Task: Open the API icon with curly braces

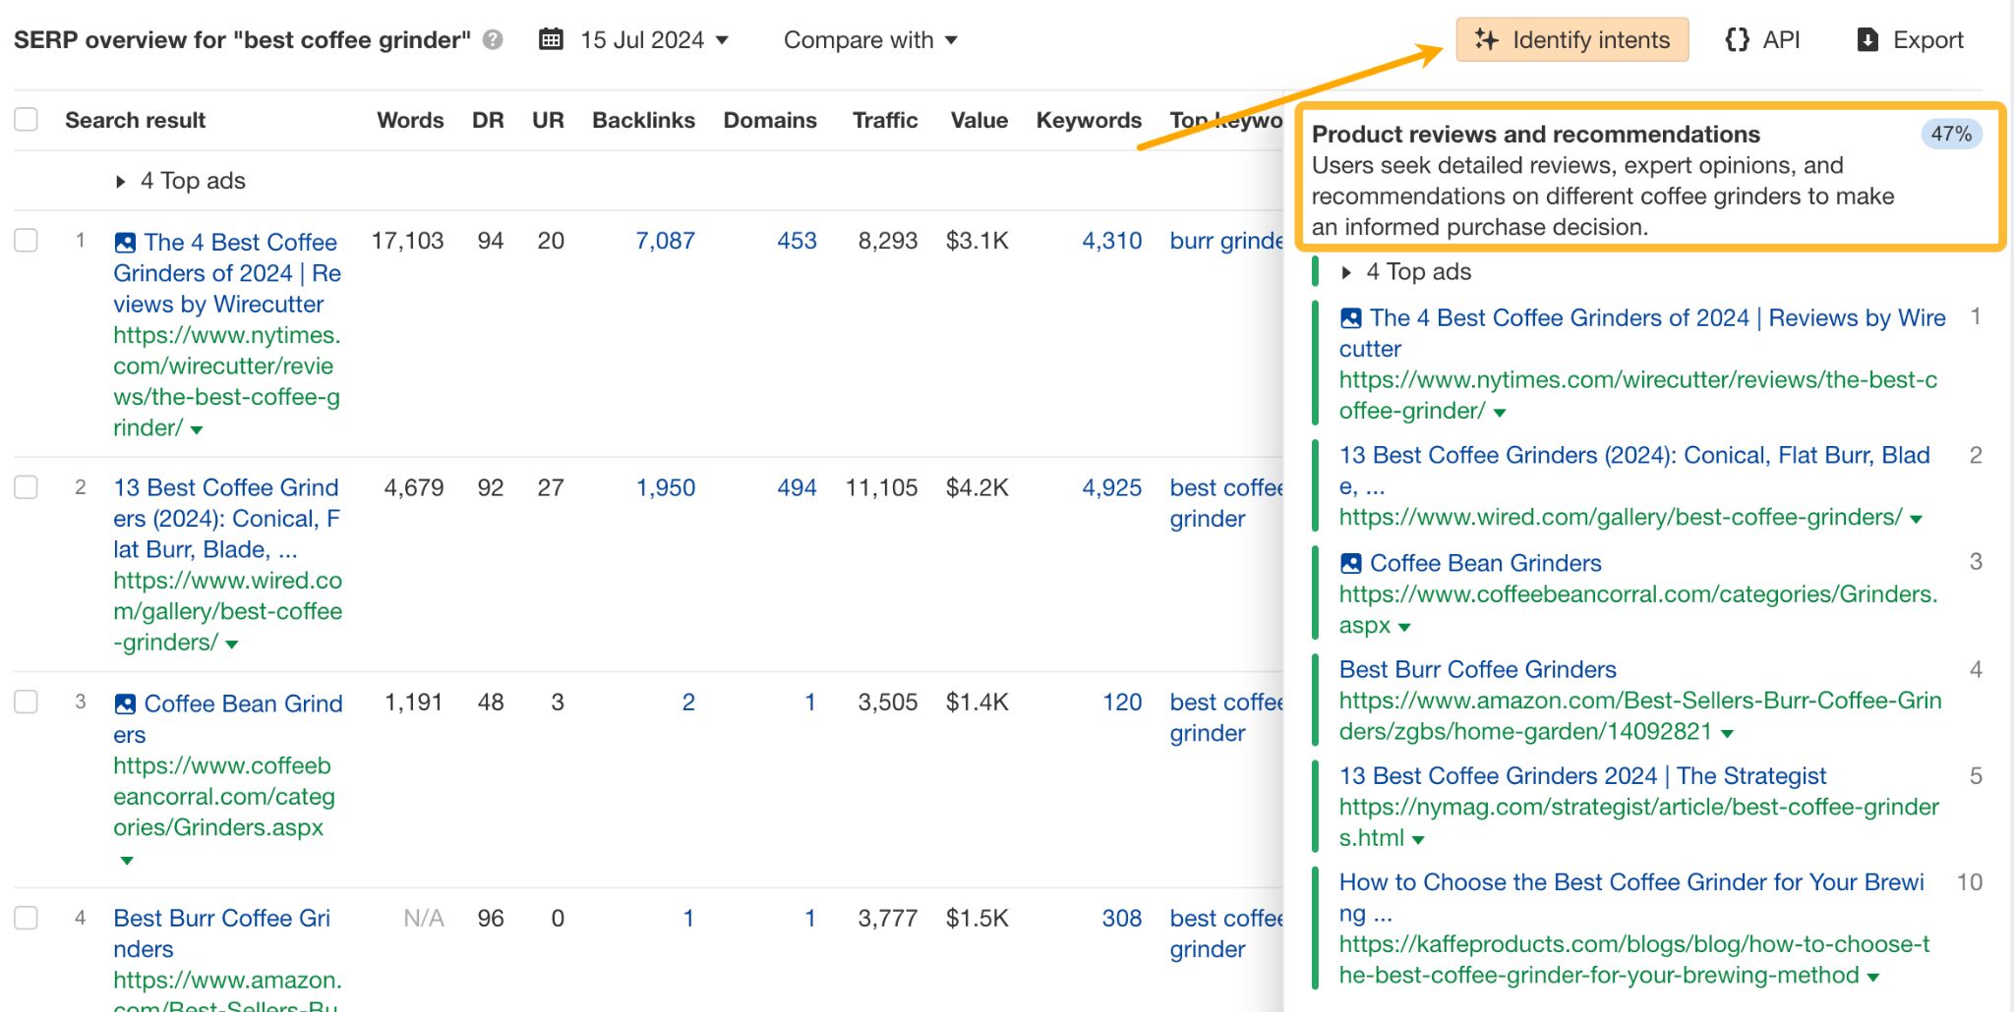Action: coord(1737,39)
